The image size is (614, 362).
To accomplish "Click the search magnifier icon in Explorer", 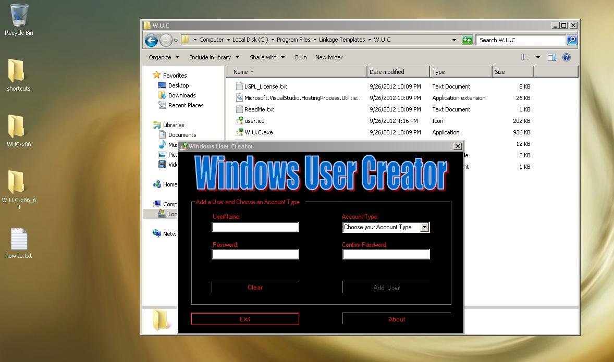I will pos(572,40).
